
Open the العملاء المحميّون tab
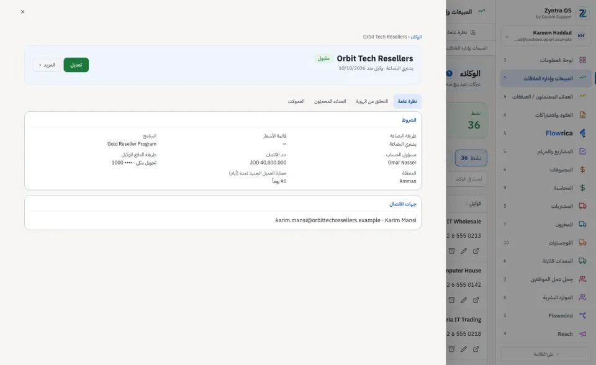[x=330, y=102]
